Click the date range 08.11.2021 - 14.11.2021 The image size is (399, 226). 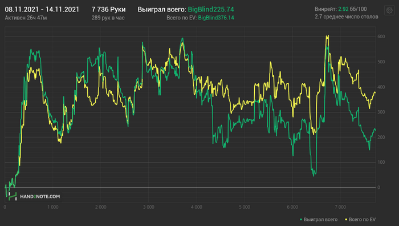point(42,10)
